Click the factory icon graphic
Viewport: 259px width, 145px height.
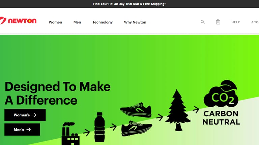click(x=70, y=134)
